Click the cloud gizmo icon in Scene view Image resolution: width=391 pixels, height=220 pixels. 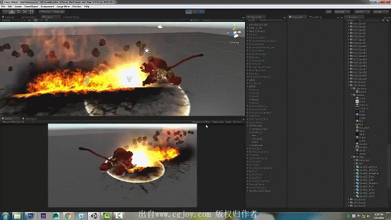(x=160, y=26)
